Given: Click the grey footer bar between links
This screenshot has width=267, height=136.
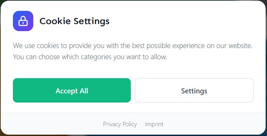Looking at the screenshot, I should click(x=141, y=124).
